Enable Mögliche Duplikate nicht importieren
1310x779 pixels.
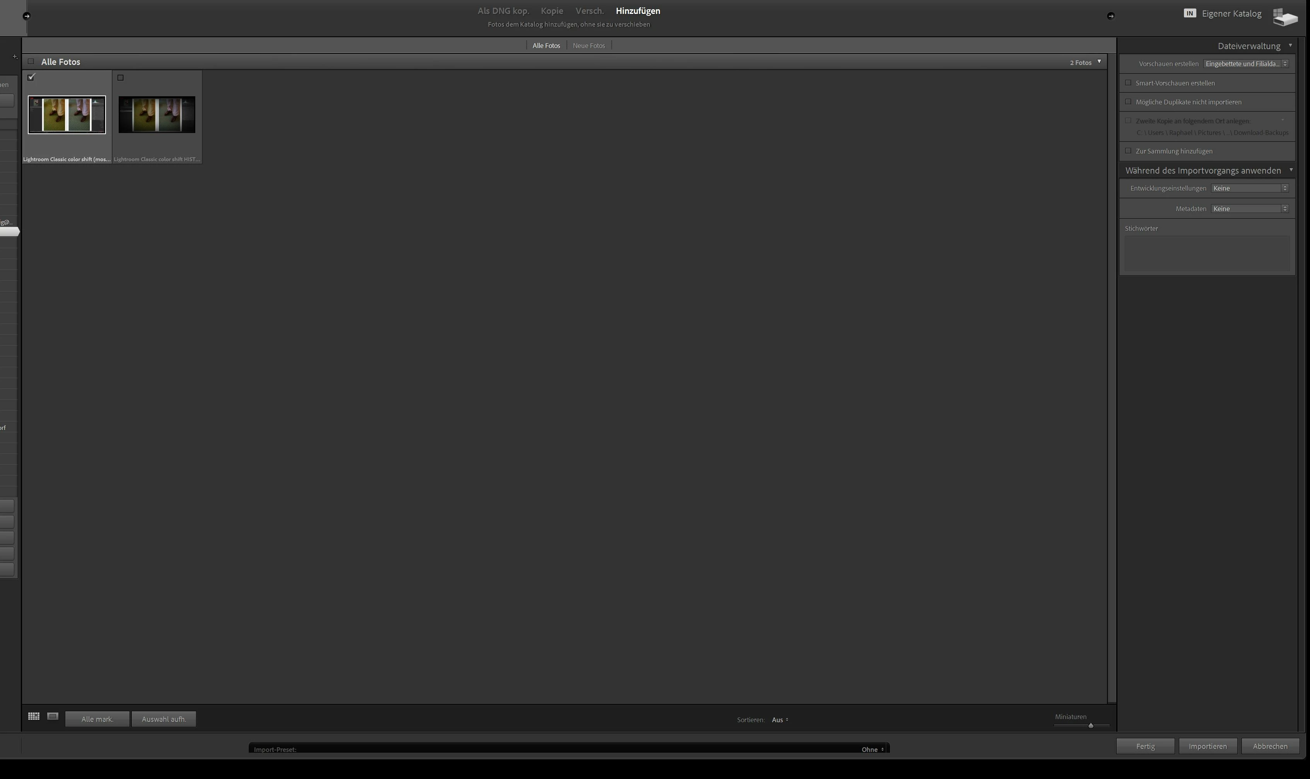1128,102
